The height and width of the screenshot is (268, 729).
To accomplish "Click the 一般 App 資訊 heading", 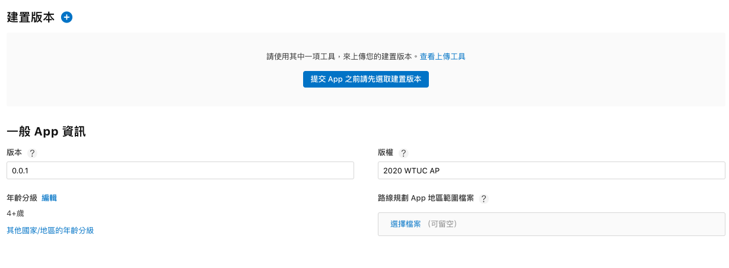I will tap(46, 132).
